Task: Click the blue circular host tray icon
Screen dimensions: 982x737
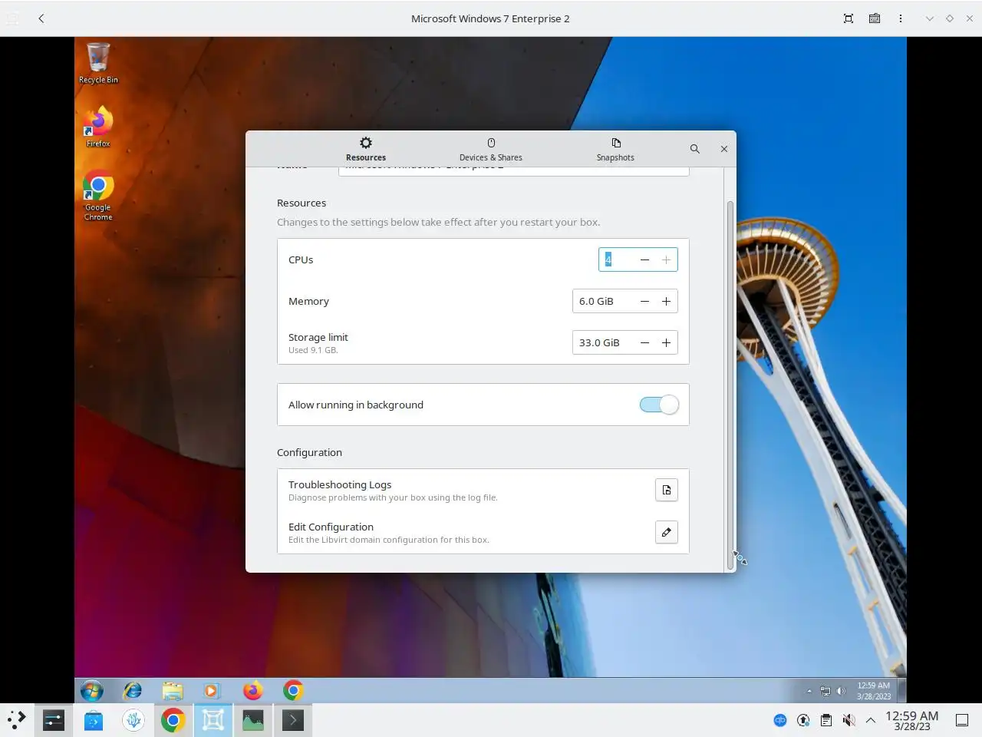Action: pos(780,720)
